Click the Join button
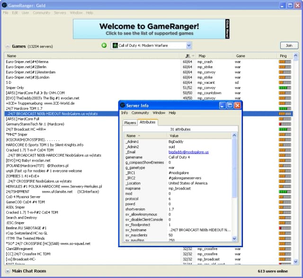This screenshot has width=303, height=278. coord(289,45)
